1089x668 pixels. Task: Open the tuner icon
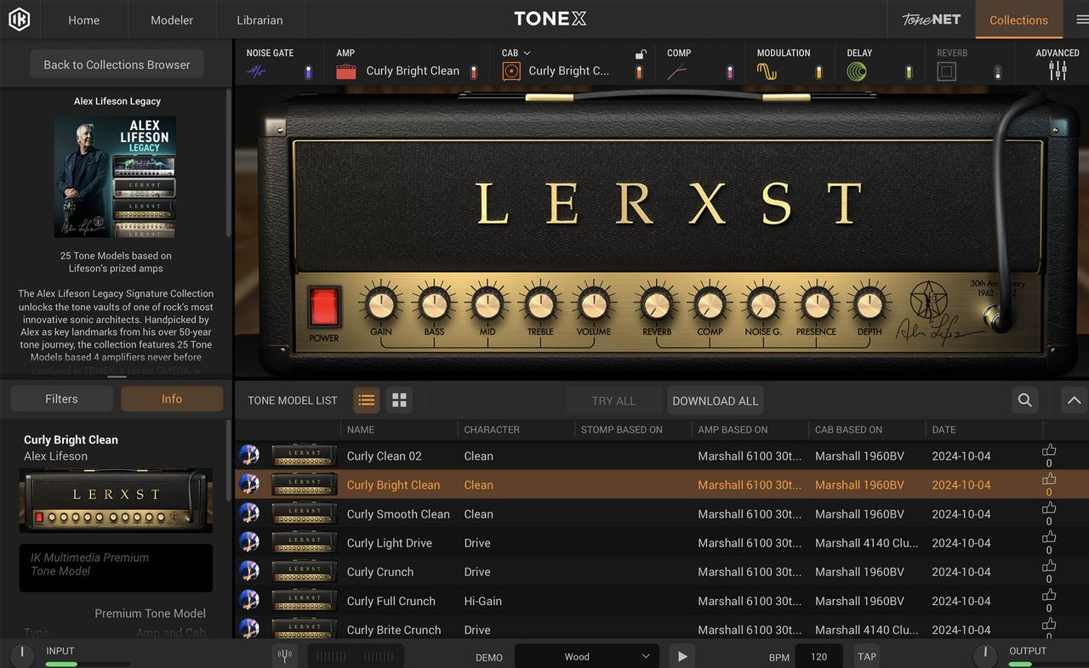click(285, 656)
